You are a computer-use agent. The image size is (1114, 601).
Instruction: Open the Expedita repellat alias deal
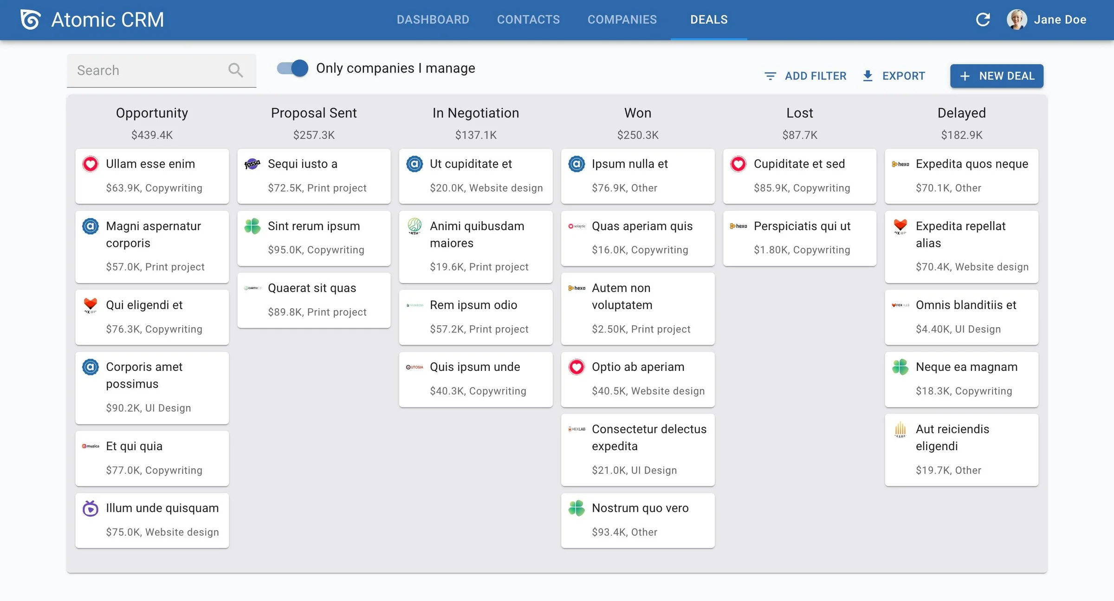pos(962,246)
